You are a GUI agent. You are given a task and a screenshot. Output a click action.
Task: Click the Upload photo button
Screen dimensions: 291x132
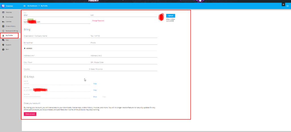(171, 16)
